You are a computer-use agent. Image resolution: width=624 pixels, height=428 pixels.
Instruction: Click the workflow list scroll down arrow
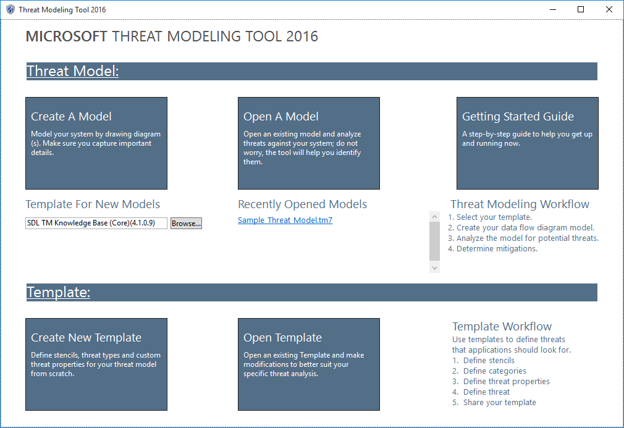click(x=434, y=267)
